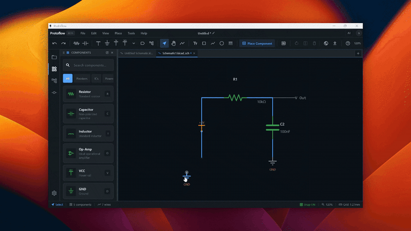Click Grid: 1.27mm in the status bar
Viewport: 411px width, 231px height.
[349, 204]
